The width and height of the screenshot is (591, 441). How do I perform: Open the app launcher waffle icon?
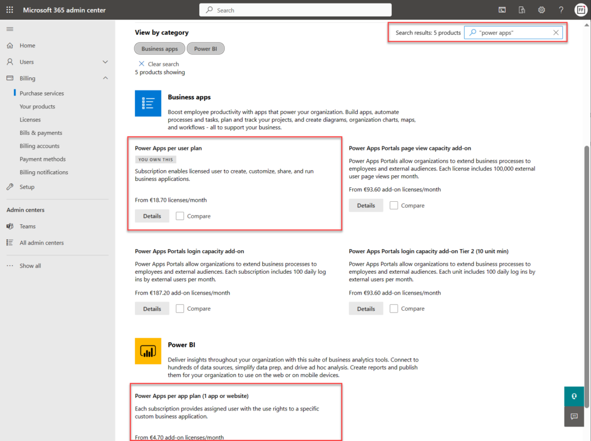click(x=10, y=10)
